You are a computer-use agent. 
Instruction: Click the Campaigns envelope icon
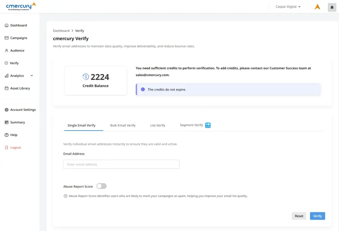pyautogui.click(x=7, y=38)
